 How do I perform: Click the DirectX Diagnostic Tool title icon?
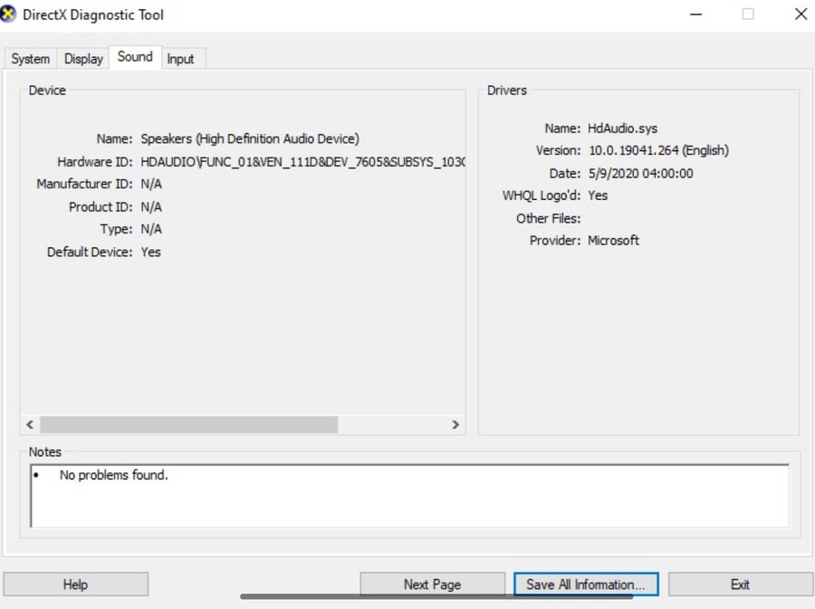[8, 14]
